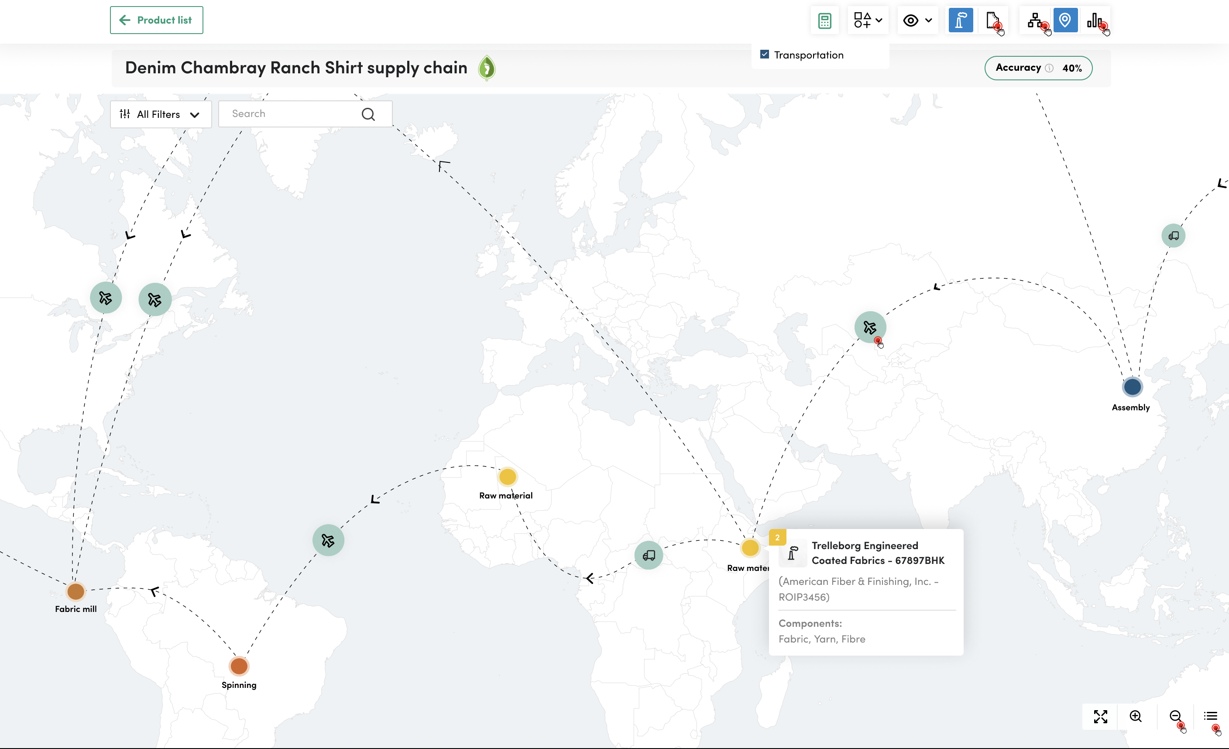1229x749 pixels.
Task: Toggle the factory suppliers view
Action: [960, 21]
